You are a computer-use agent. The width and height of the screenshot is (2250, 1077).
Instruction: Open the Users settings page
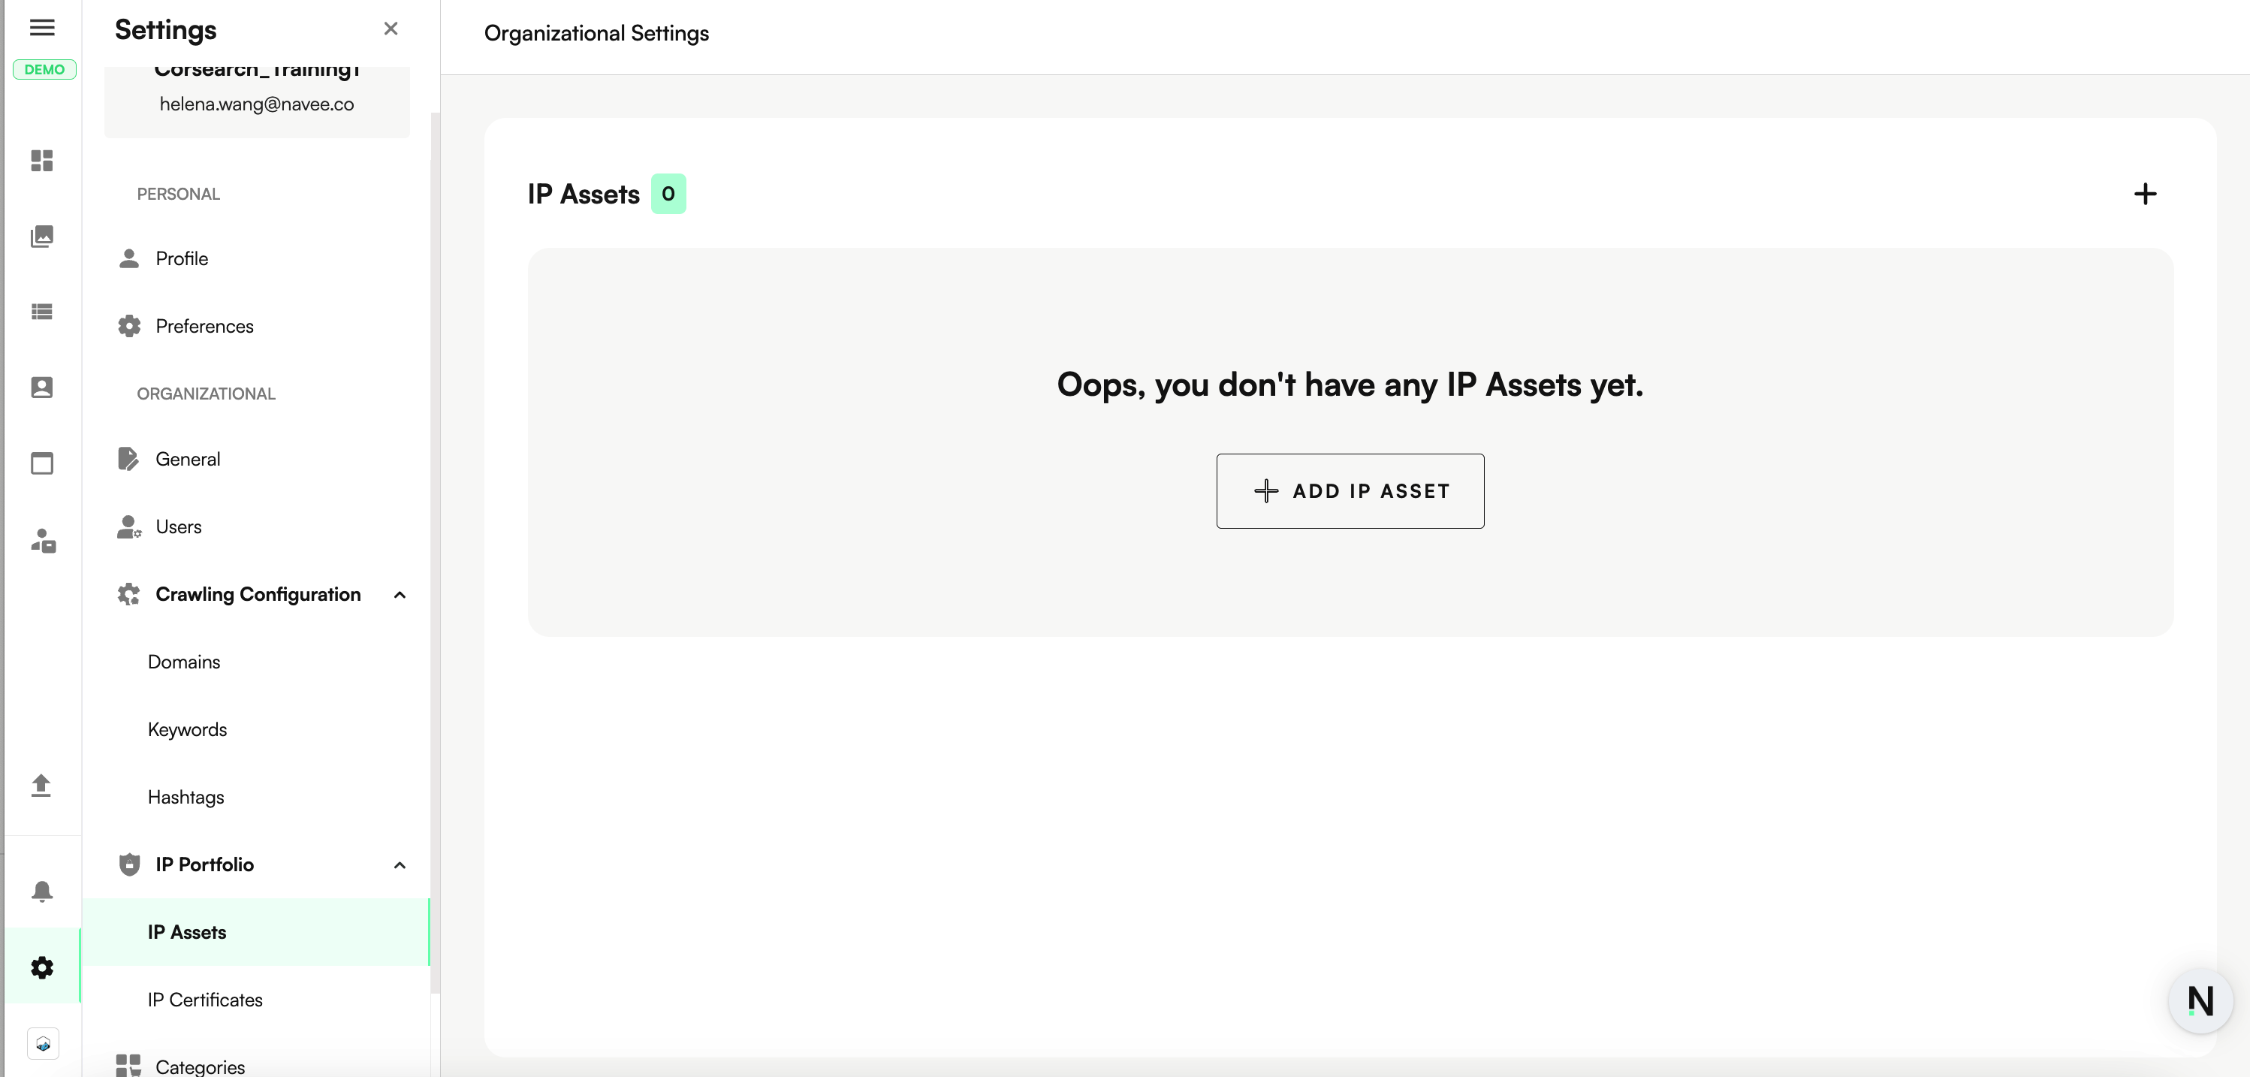[178, 526]
